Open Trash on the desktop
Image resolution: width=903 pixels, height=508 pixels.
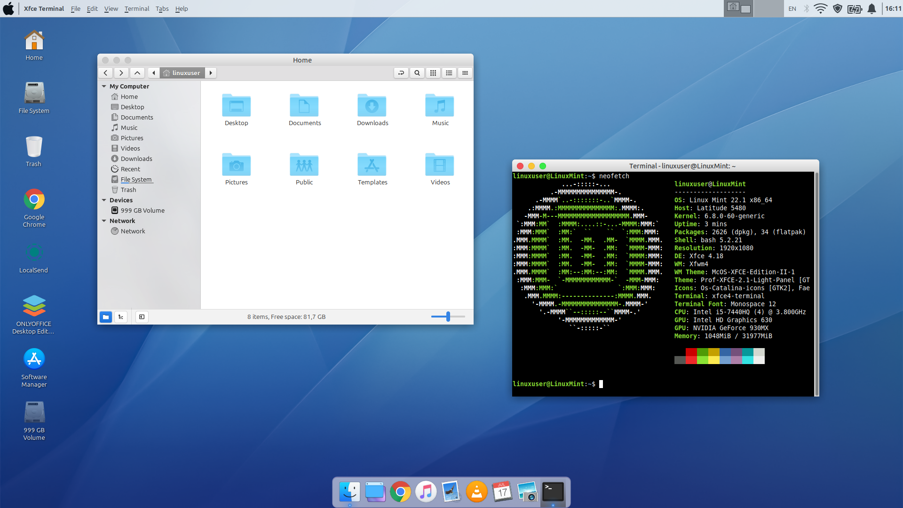coord(34,151)
